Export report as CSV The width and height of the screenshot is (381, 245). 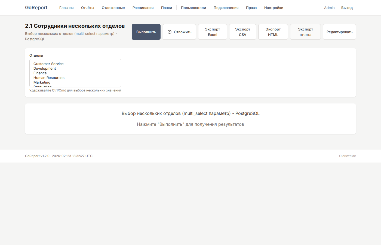click(242, 32)
